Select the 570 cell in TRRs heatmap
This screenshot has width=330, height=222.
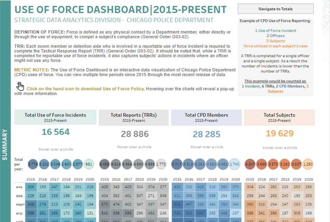pos(104,204)
